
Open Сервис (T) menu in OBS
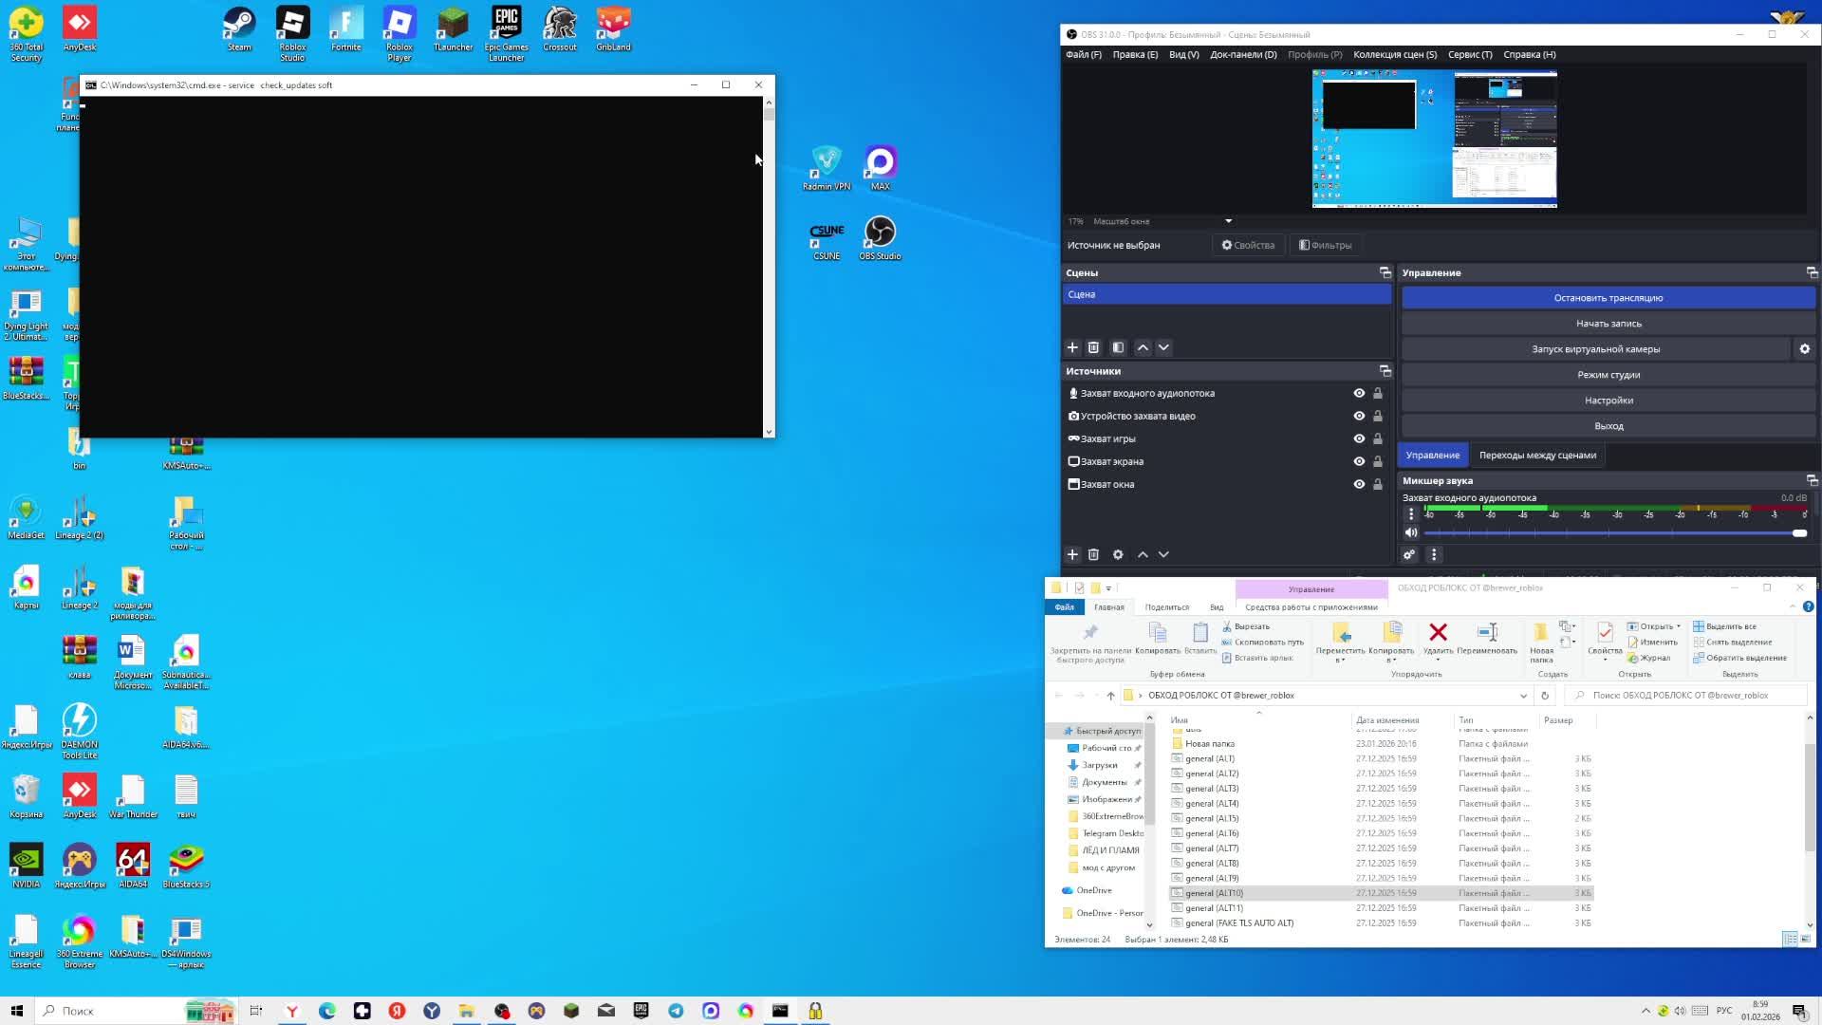(1469, 54)
